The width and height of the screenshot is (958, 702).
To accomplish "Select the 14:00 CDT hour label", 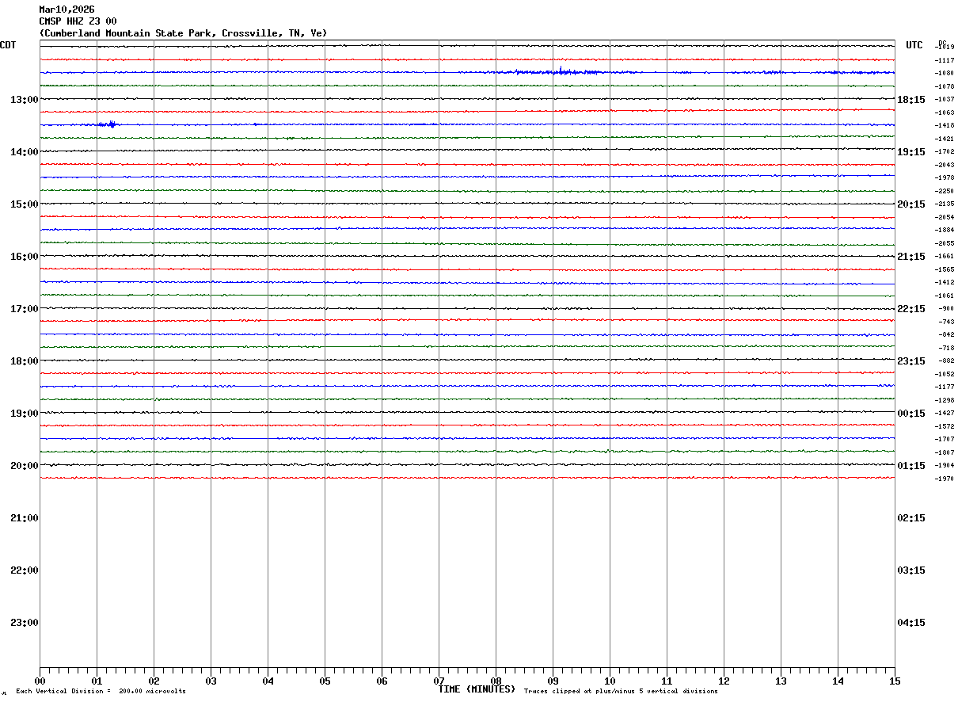I will tap(24, 152).
